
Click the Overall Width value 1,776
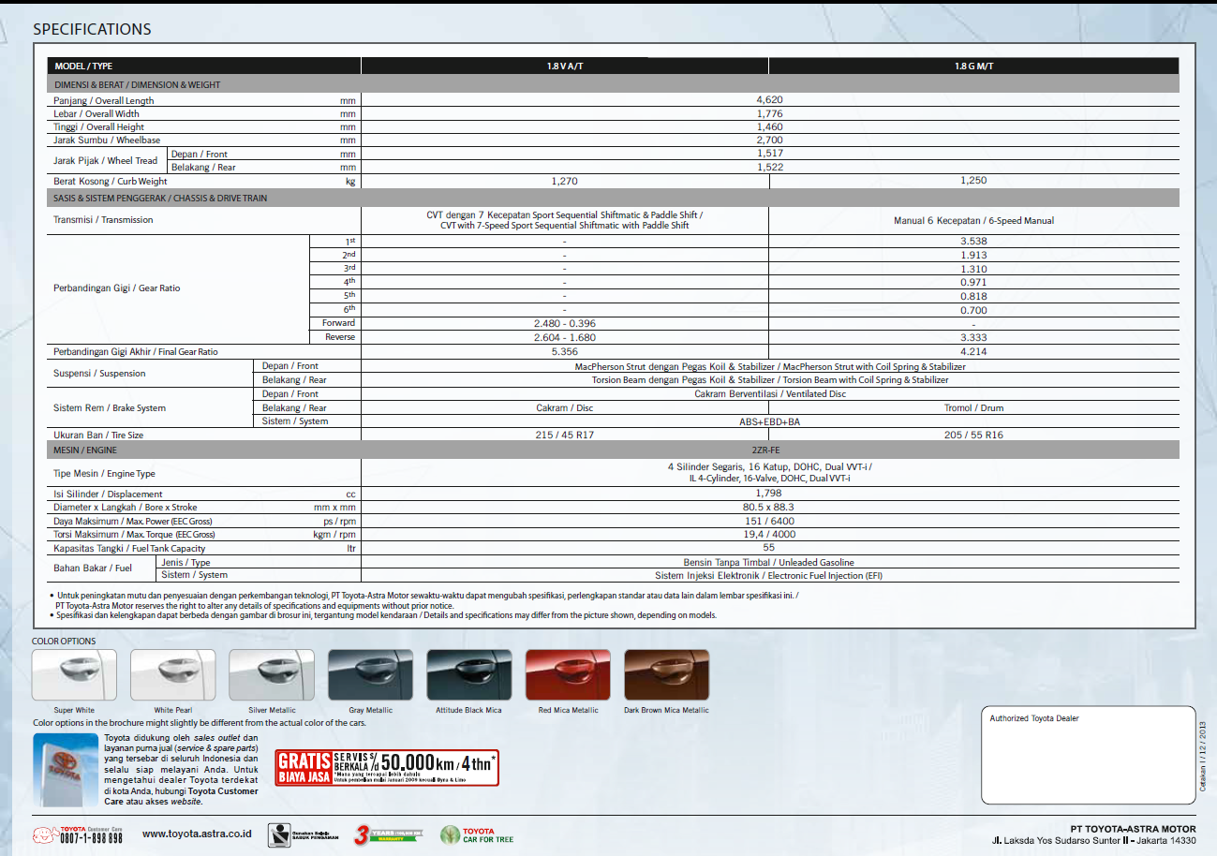click(769, 113)
